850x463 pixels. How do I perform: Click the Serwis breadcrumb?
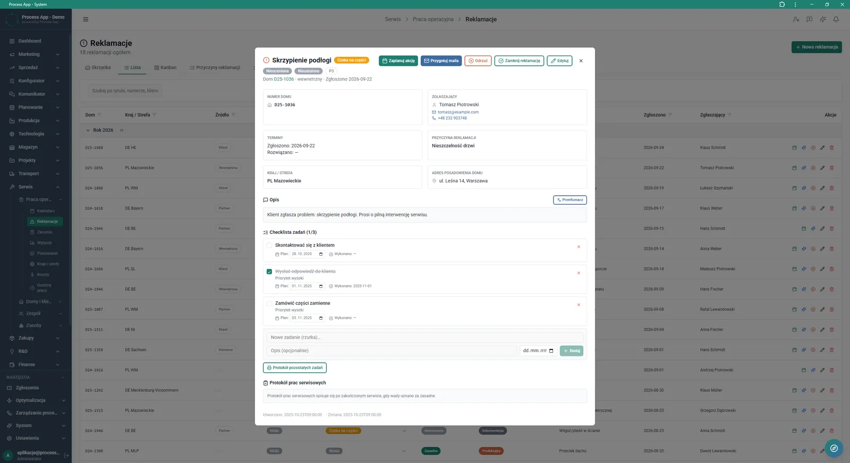coord(393,20)
